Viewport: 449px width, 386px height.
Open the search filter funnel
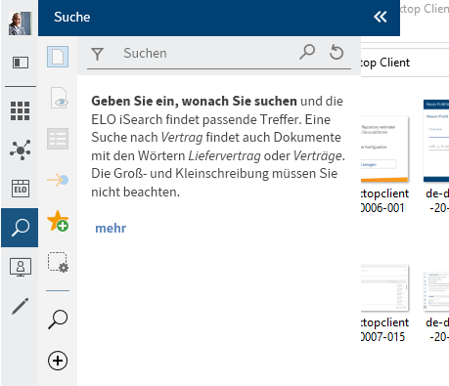(98, 54)
